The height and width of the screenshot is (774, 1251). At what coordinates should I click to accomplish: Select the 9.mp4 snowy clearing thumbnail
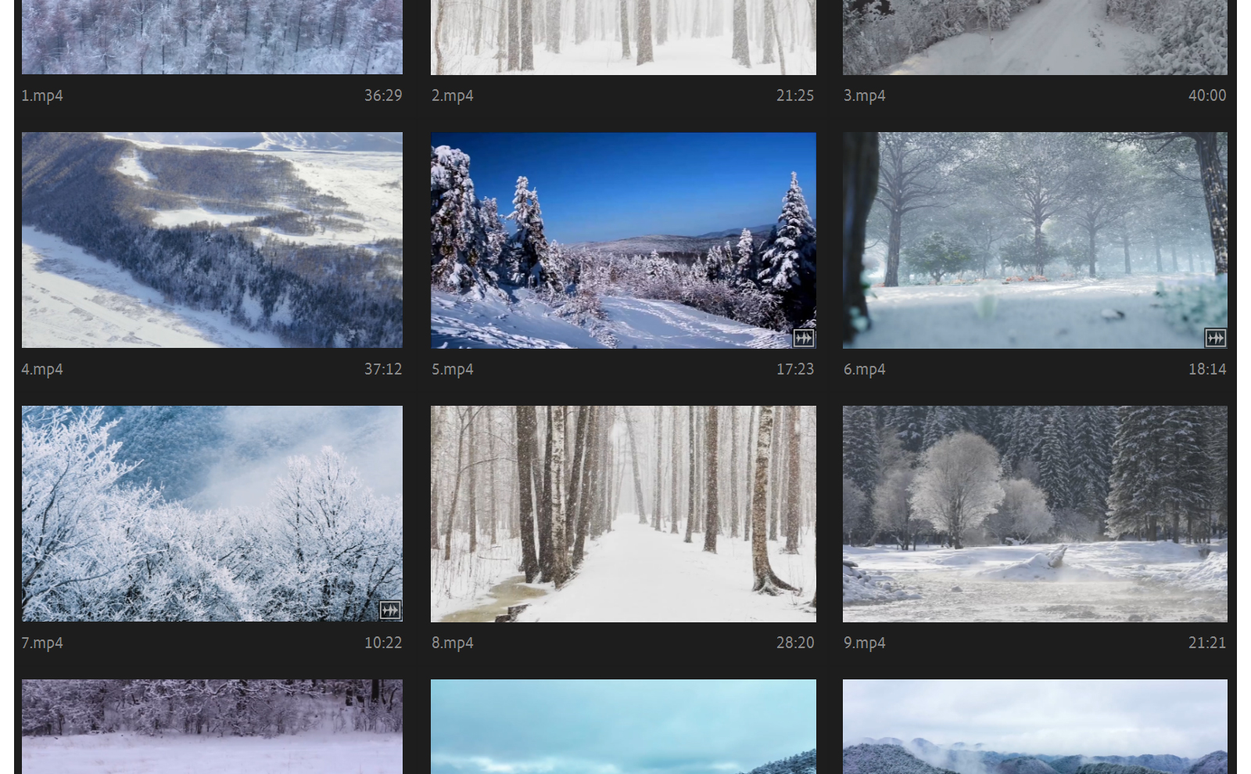pyautogui.click(x=1035, y=514)
